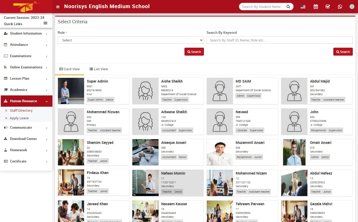The image size is (358, 222).
Task: Click the Noorisys school logo
Action: (25, 6)
